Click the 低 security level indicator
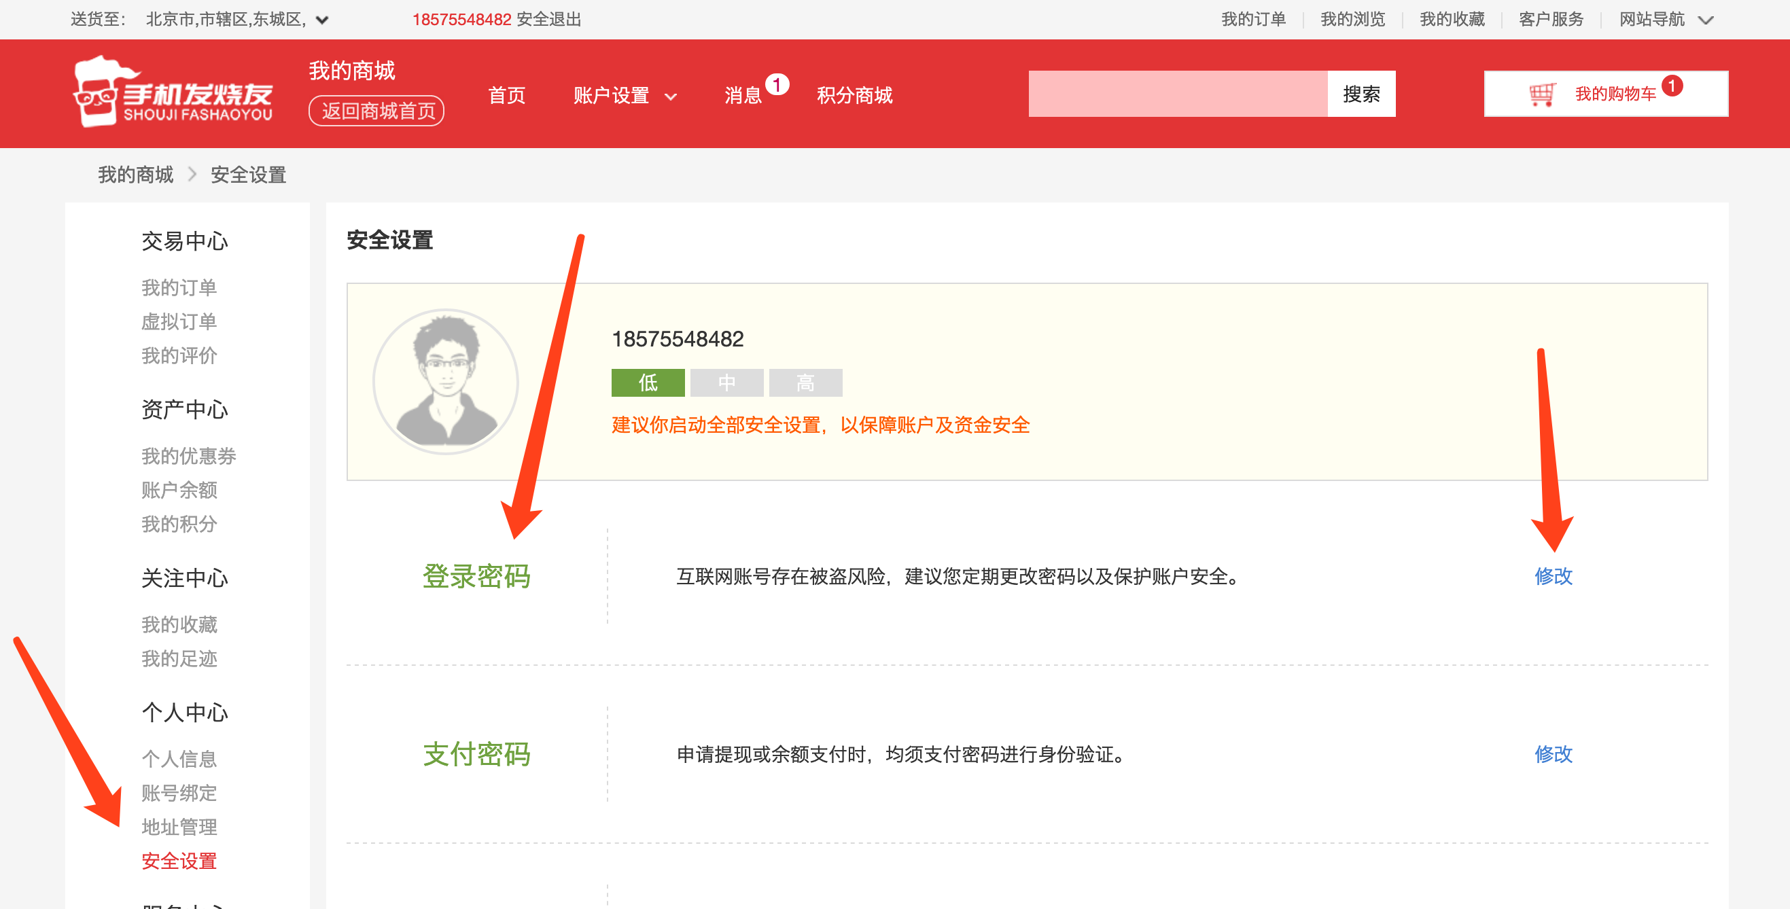 648,382
